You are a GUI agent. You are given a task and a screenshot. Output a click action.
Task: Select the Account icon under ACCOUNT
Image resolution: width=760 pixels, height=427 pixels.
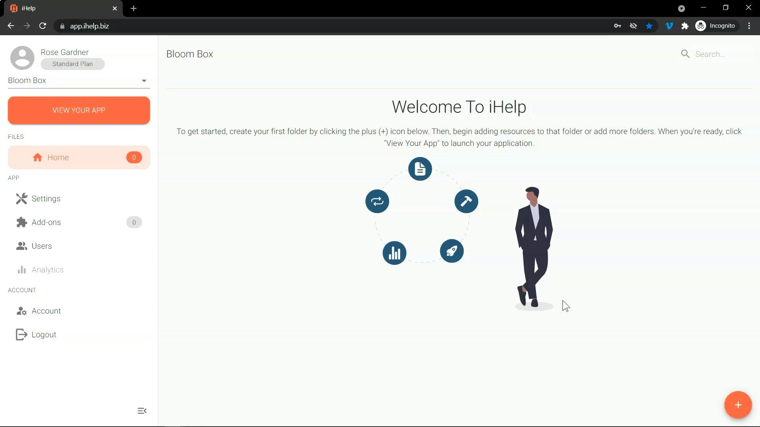[x=21, y=311]
